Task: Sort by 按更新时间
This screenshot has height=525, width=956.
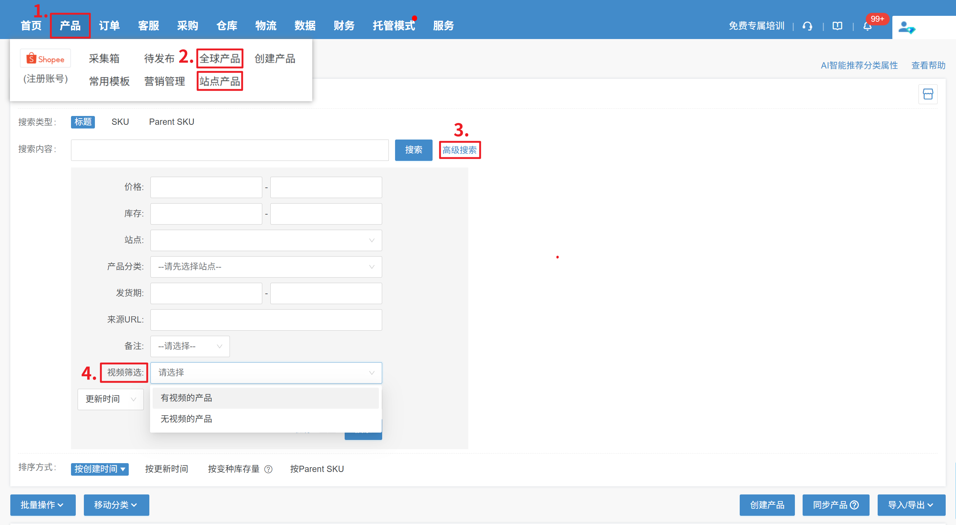Action: click(x=166, y=469)
